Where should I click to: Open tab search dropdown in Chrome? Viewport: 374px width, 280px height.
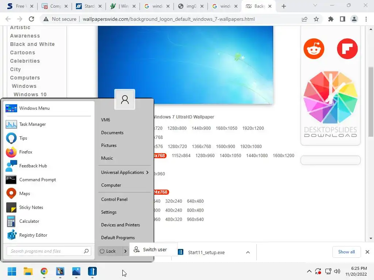click(315, 5)
